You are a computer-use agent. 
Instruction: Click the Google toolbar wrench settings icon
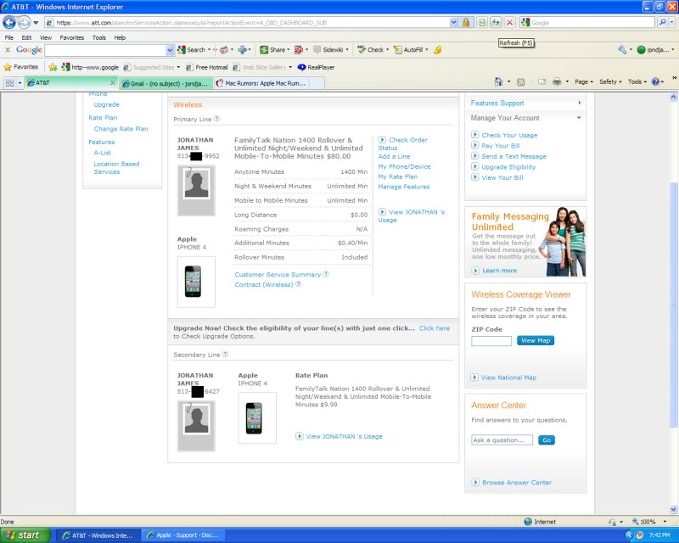point(622,50)
